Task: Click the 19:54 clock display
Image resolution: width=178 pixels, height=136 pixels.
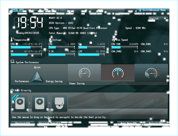Action: coord(28,22)
